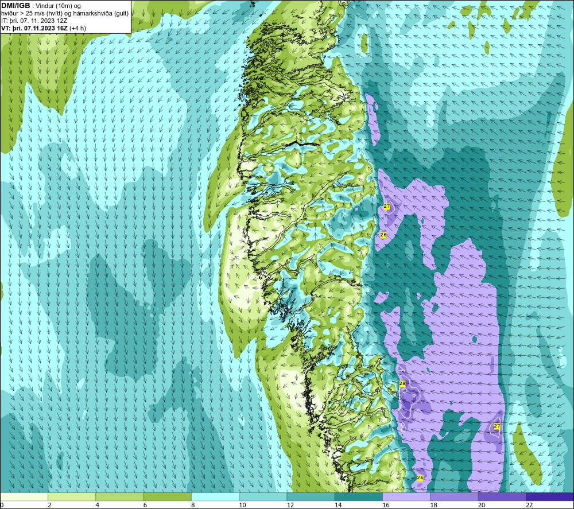Click the "27" gust label inside the isolated offshore contour
574x509 pixels.
click(497, 426)
